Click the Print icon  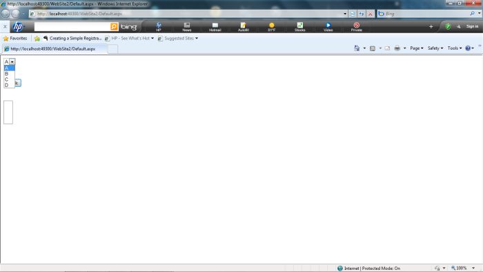point(397,48)
